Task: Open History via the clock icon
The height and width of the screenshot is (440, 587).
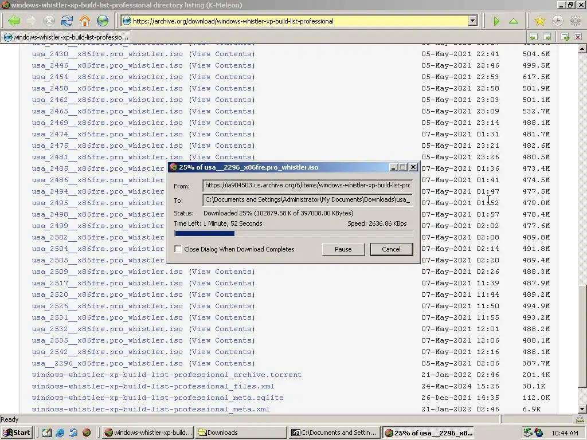Action: 557,21
